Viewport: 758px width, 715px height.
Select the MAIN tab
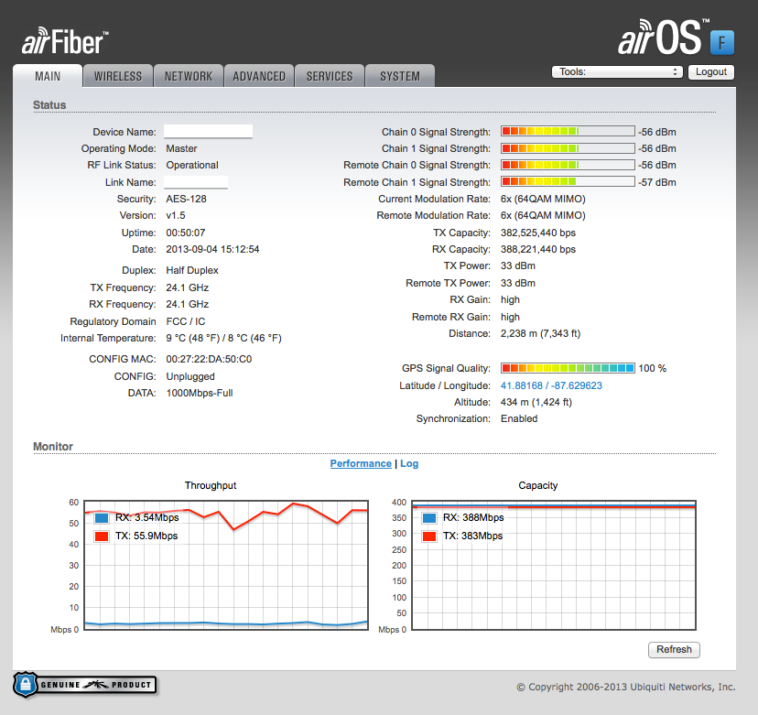(x=48, y=77)
